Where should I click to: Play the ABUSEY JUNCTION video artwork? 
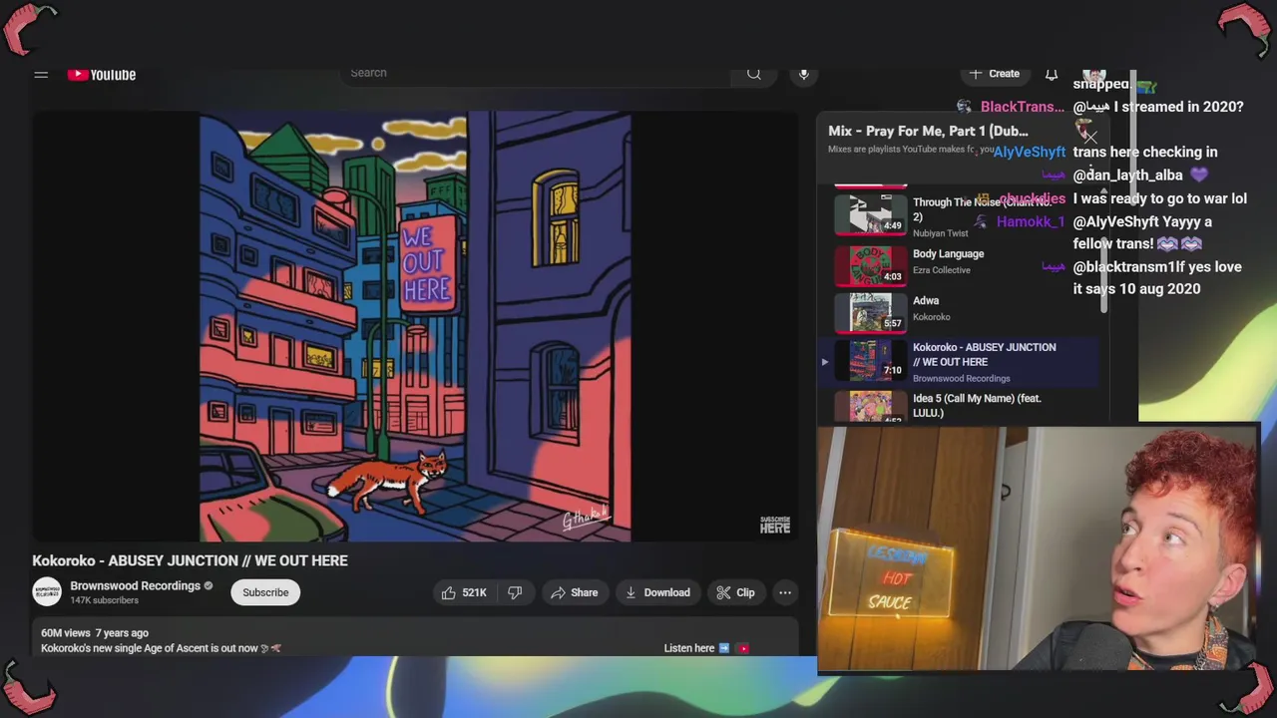coord(415,327)
